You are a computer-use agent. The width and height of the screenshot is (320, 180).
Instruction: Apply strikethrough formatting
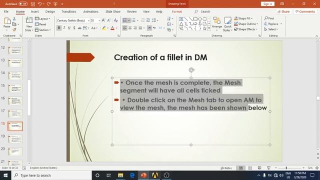79,28
